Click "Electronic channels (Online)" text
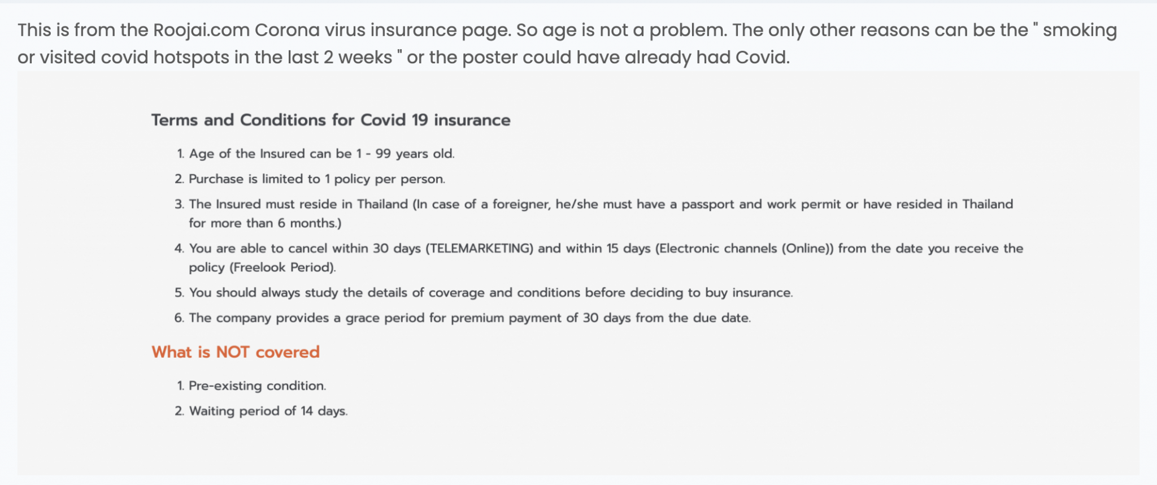The image size is (1157, 485). click(x=744, y=249)
